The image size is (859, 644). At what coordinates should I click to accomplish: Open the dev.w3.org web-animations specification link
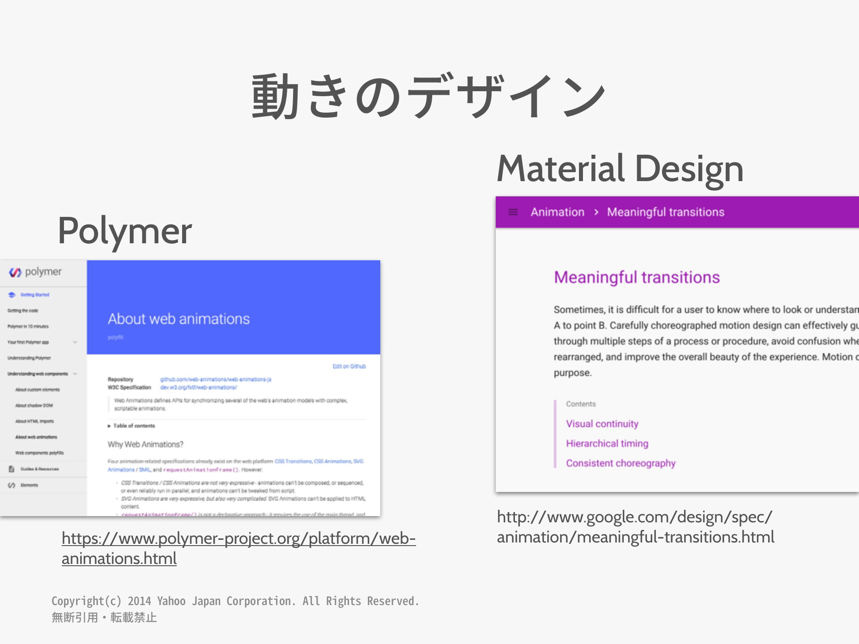tap(199, 387)
